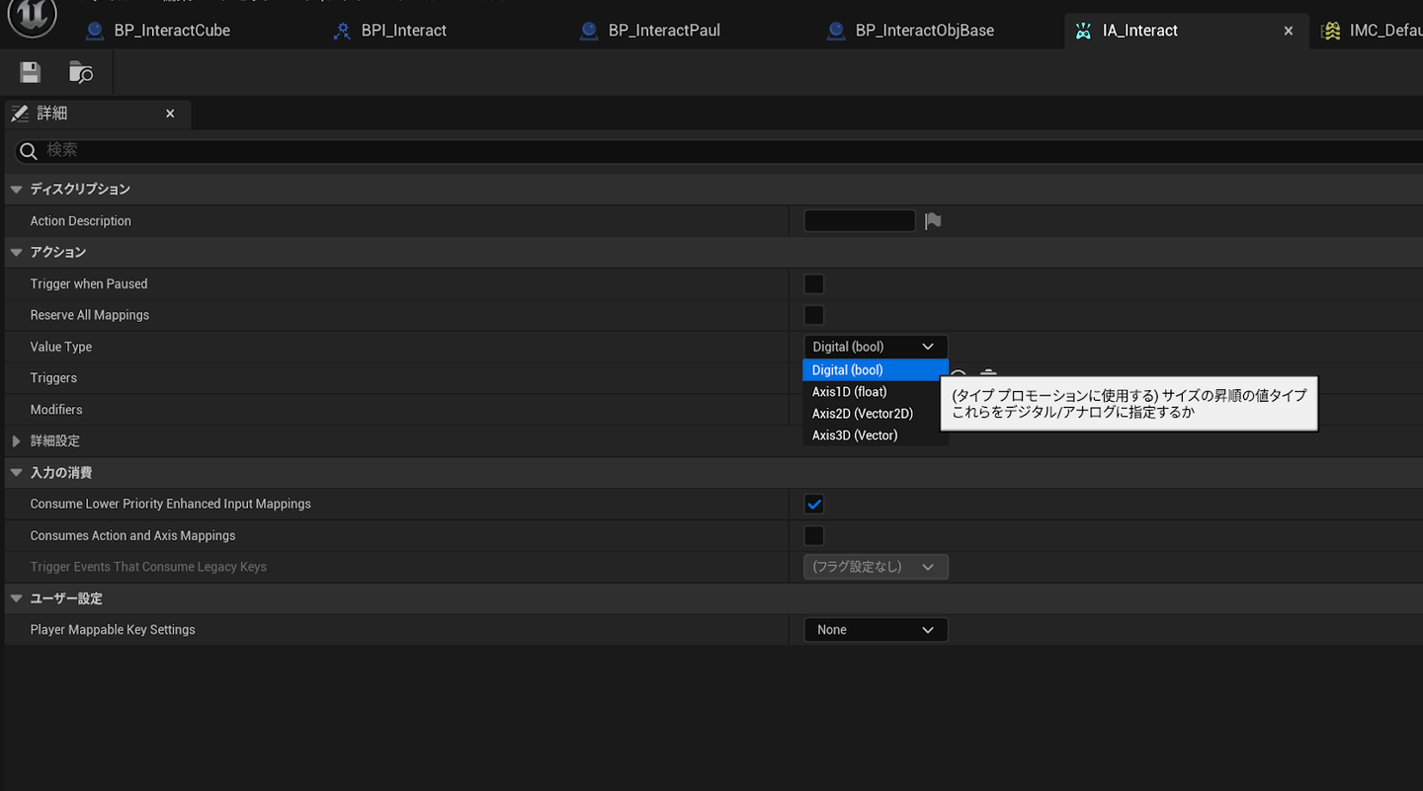This screenshot has height=791, width=1423.
Task: Uncheck Consume Lower Priority Enhanced Input Mappings
Action: [814, 504]
